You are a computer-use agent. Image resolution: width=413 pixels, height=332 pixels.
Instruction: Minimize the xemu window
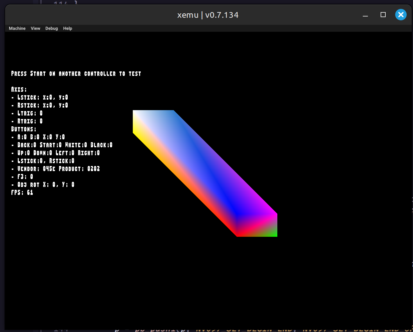click(x=365, y=15)
